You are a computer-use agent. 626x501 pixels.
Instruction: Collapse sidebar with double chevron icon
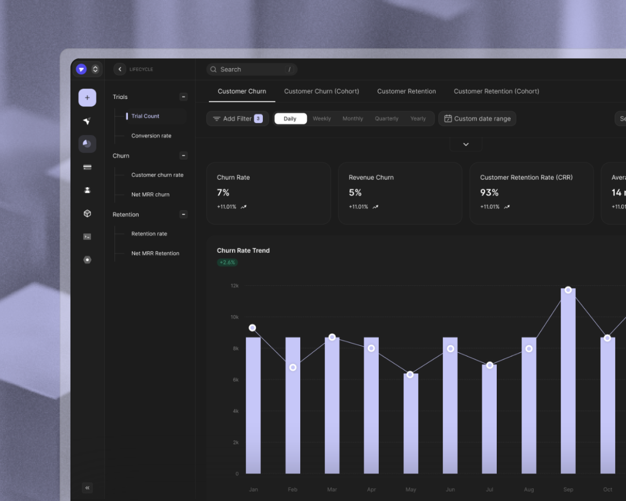(x=87, y=488)
